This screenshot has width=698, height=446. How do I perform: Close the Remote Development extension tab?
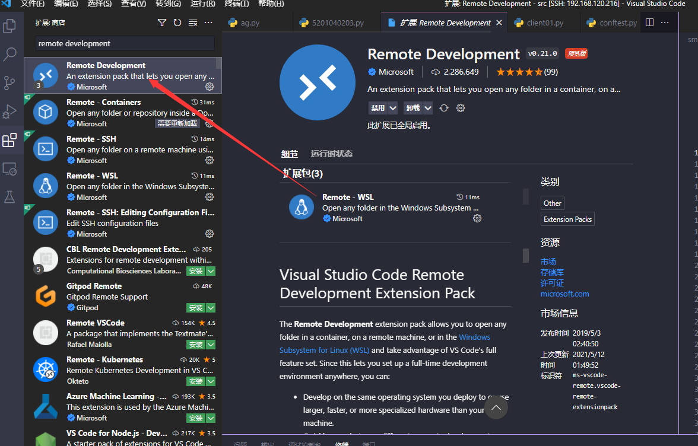point(499,23)
